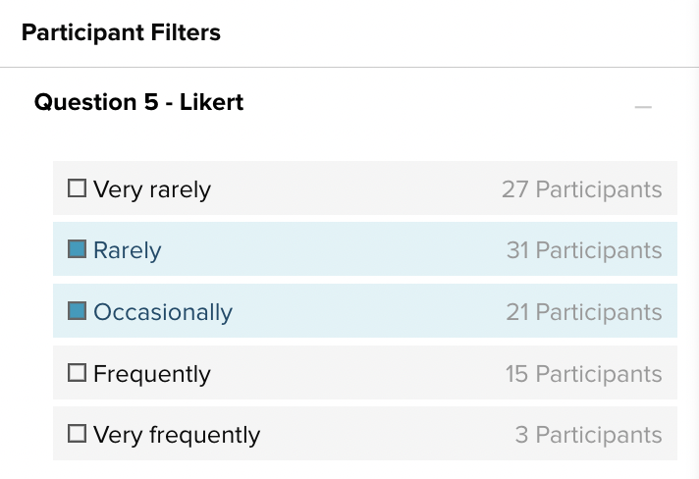Click the Question 5 - Likert heading
699x479 pixels.
[x=138, y=102]
